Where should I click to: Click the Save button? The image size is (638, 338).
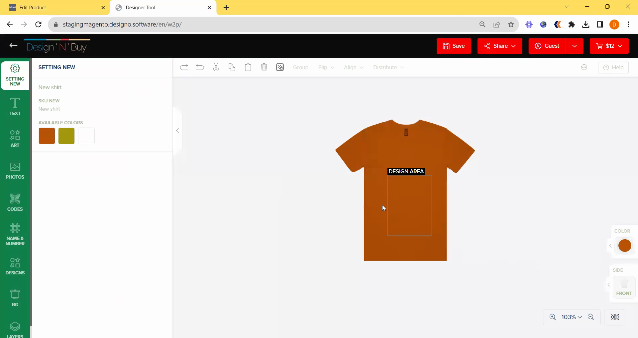click(x=454, y=46)
